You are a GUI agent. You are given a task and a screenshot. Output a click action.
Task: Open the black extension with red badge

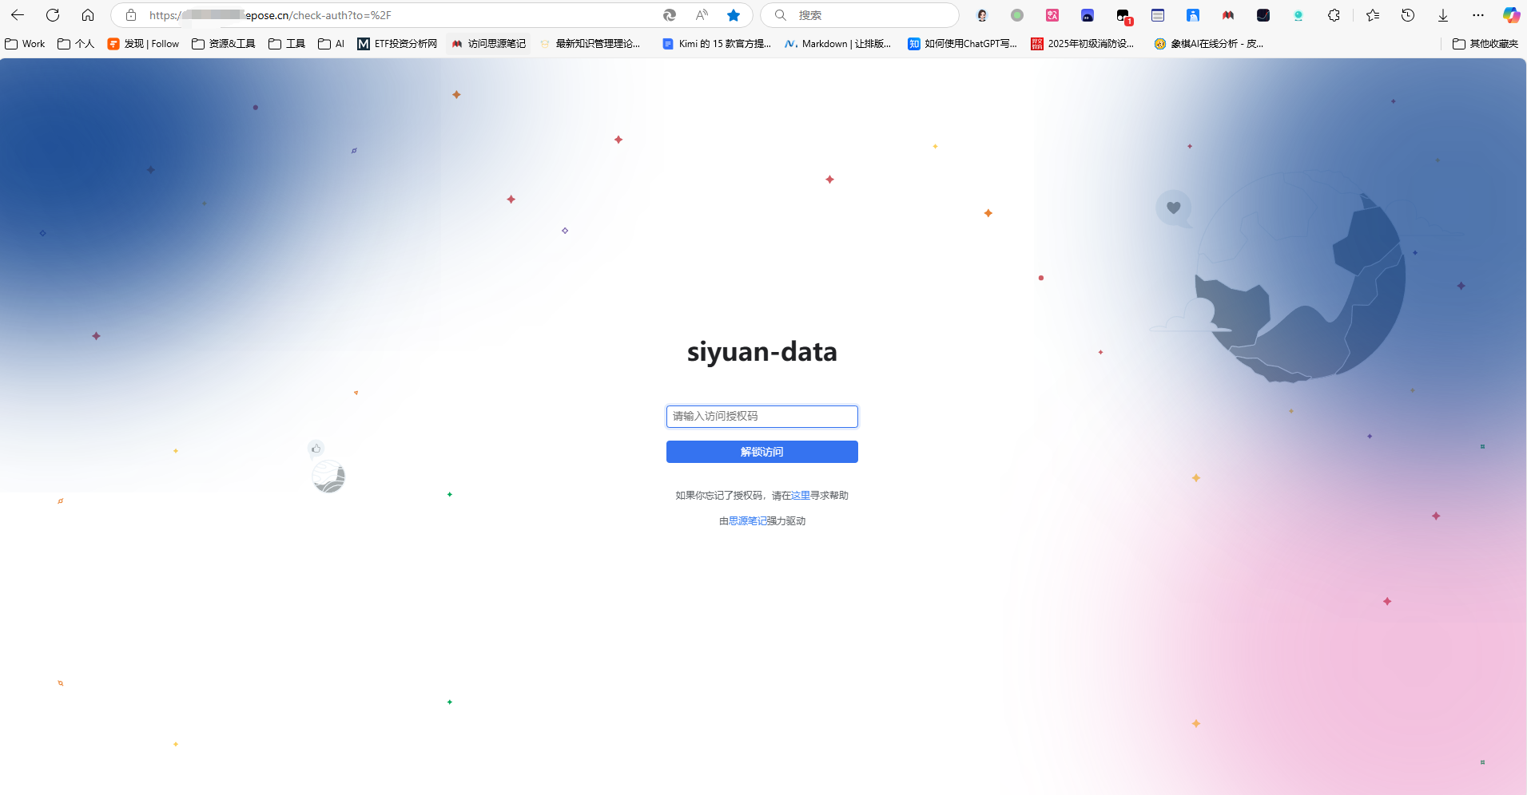(1123, 16)
